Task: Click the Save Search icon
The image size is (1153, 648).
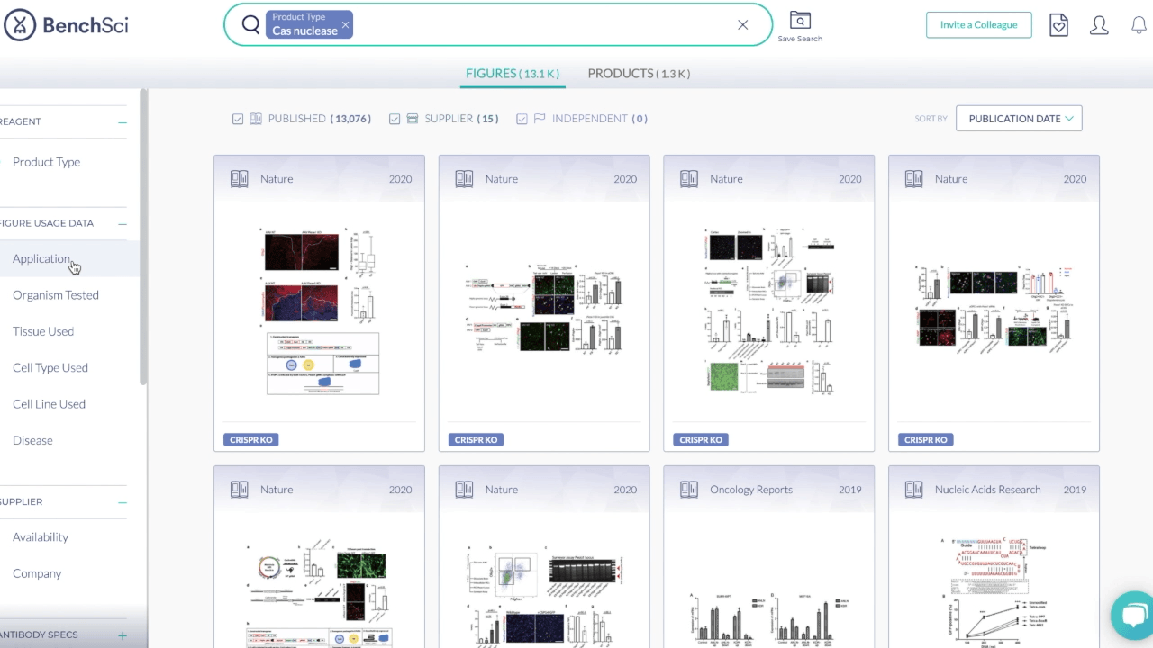Action: pos(800,26)
